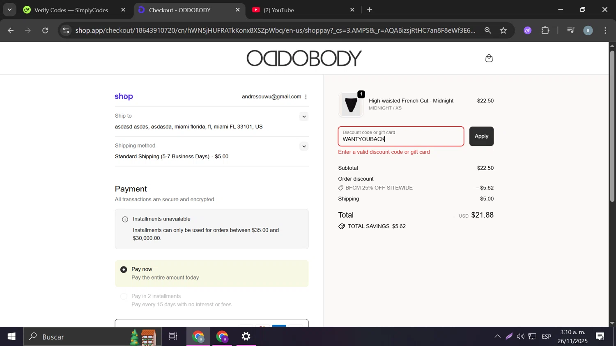
Task: Switch to YouTube tab
Action: (278, 10)
